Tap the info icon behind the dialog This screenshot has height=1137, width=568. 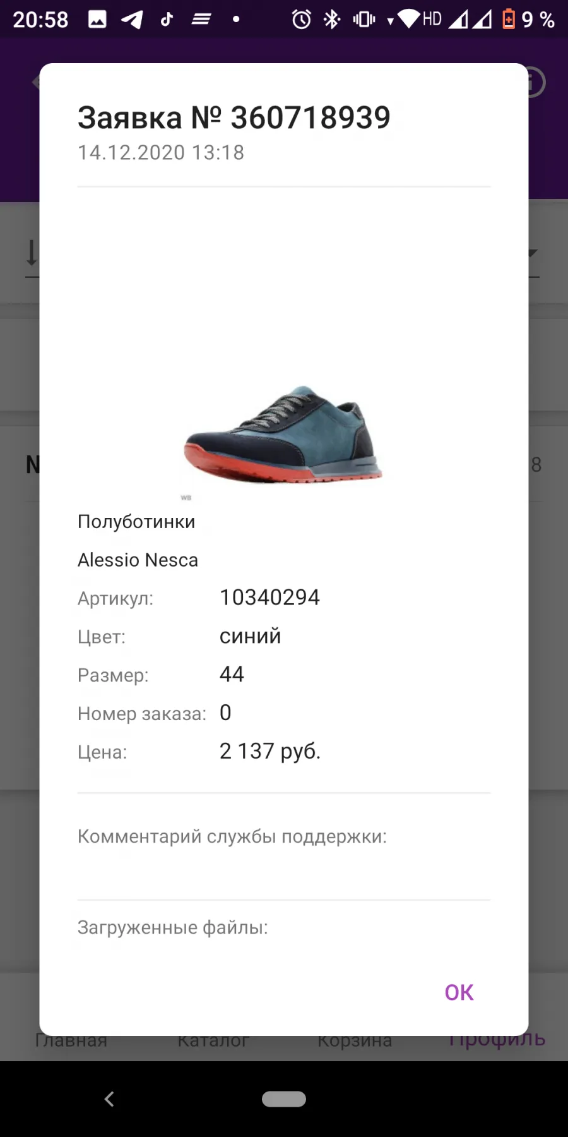[535, 82]
